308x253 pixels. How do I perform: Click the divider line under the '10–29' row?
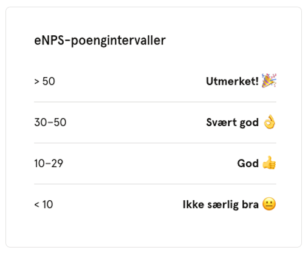tap(155, 184)
